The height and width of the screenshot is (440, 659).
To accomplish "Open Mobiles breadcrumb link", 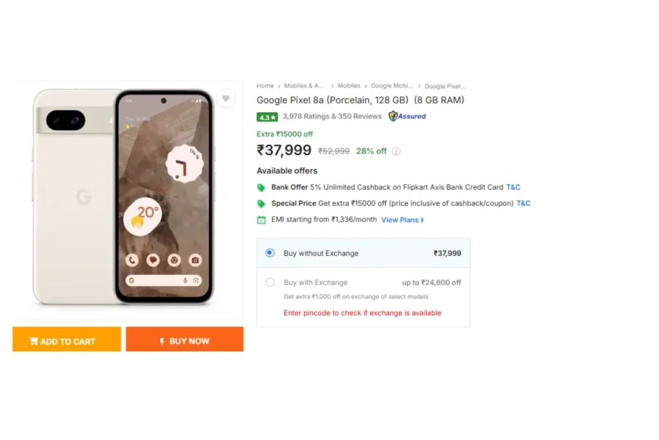I will 349,86.
